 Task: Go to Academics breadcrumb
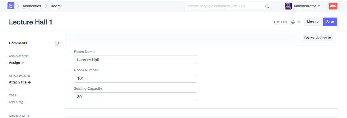tap(32, 6)
